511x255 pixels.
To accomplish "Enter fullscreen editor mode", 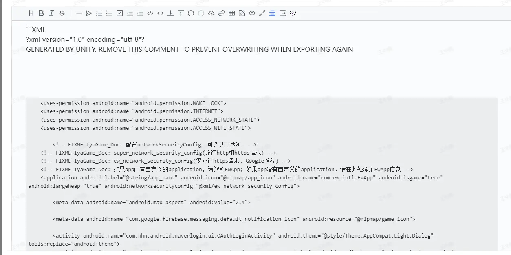I will point(262,13).
